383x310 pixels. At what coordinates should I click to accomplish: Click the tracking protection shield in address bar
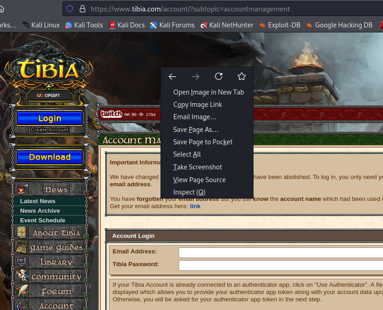69,9
